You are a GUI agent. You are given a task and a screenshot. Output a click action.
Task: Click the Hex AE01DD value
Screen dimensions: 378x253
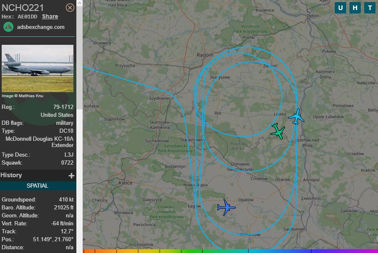[x=28, y=17]
